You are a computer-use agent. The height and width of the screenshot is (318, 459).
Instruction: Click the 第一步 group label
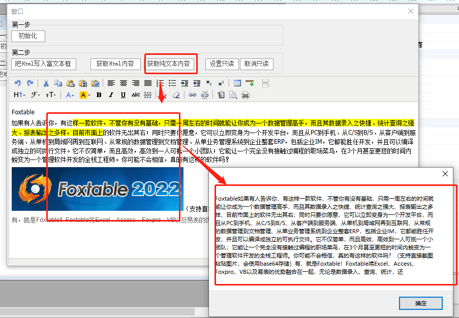pos(21,24)
